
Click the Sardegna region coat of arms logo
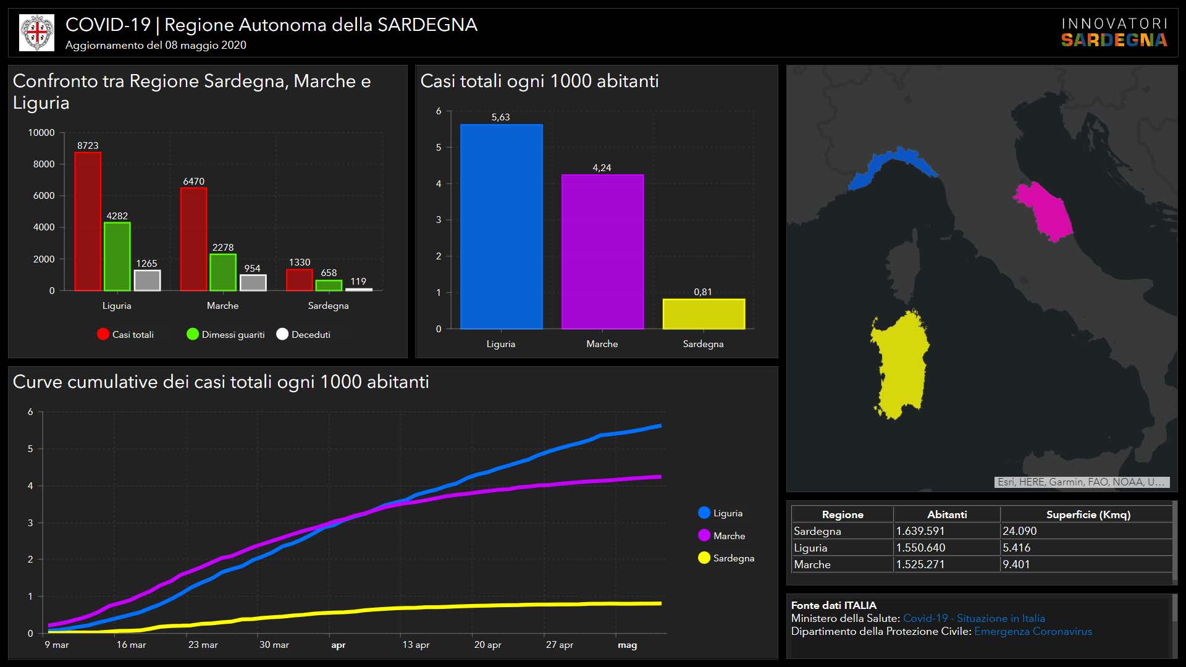37,33
